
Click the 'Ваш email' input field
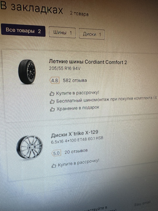point(143,203)
